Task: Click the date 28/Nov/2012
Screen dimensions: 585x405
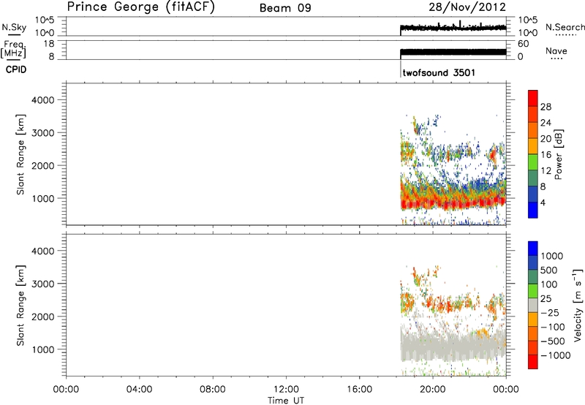Action: click(x=467, y=7)
